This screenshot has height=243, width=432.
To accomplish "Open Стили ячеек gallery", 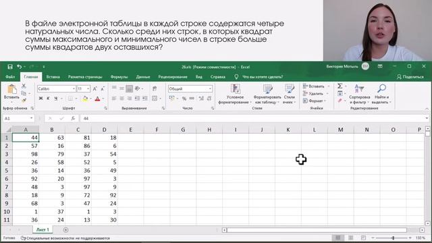I will (290, 94).
